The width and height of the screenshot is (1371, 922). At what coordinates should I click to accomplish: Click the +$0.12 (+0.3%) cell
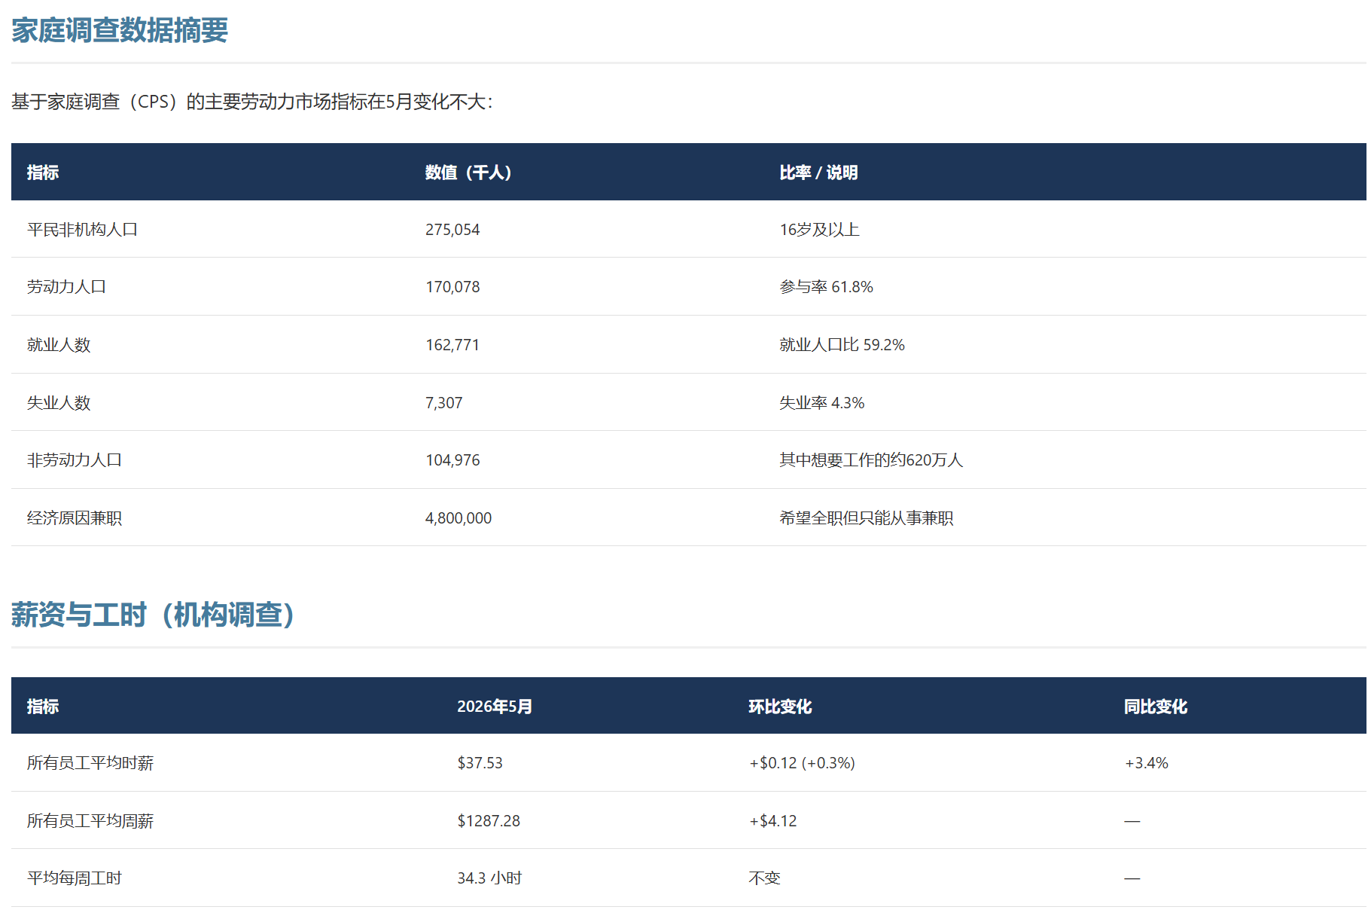coord(802,763)
